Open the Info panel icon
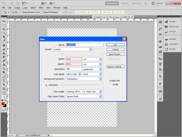The height and width of the screenshot is (137, 182). (x=160, y=51)
